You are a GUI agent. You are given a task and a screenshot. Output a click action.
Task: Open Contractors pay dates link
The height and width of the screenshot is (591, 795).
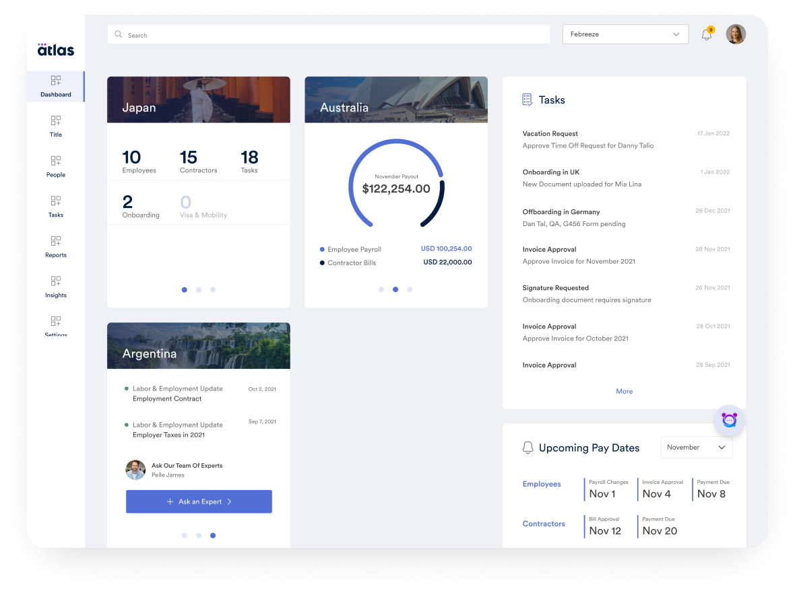pyautogui.click(x=544, y=524)
